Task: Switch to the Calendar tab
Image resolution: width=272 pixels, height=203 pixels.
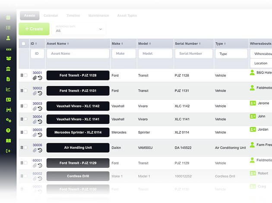Action: [51, 15]
